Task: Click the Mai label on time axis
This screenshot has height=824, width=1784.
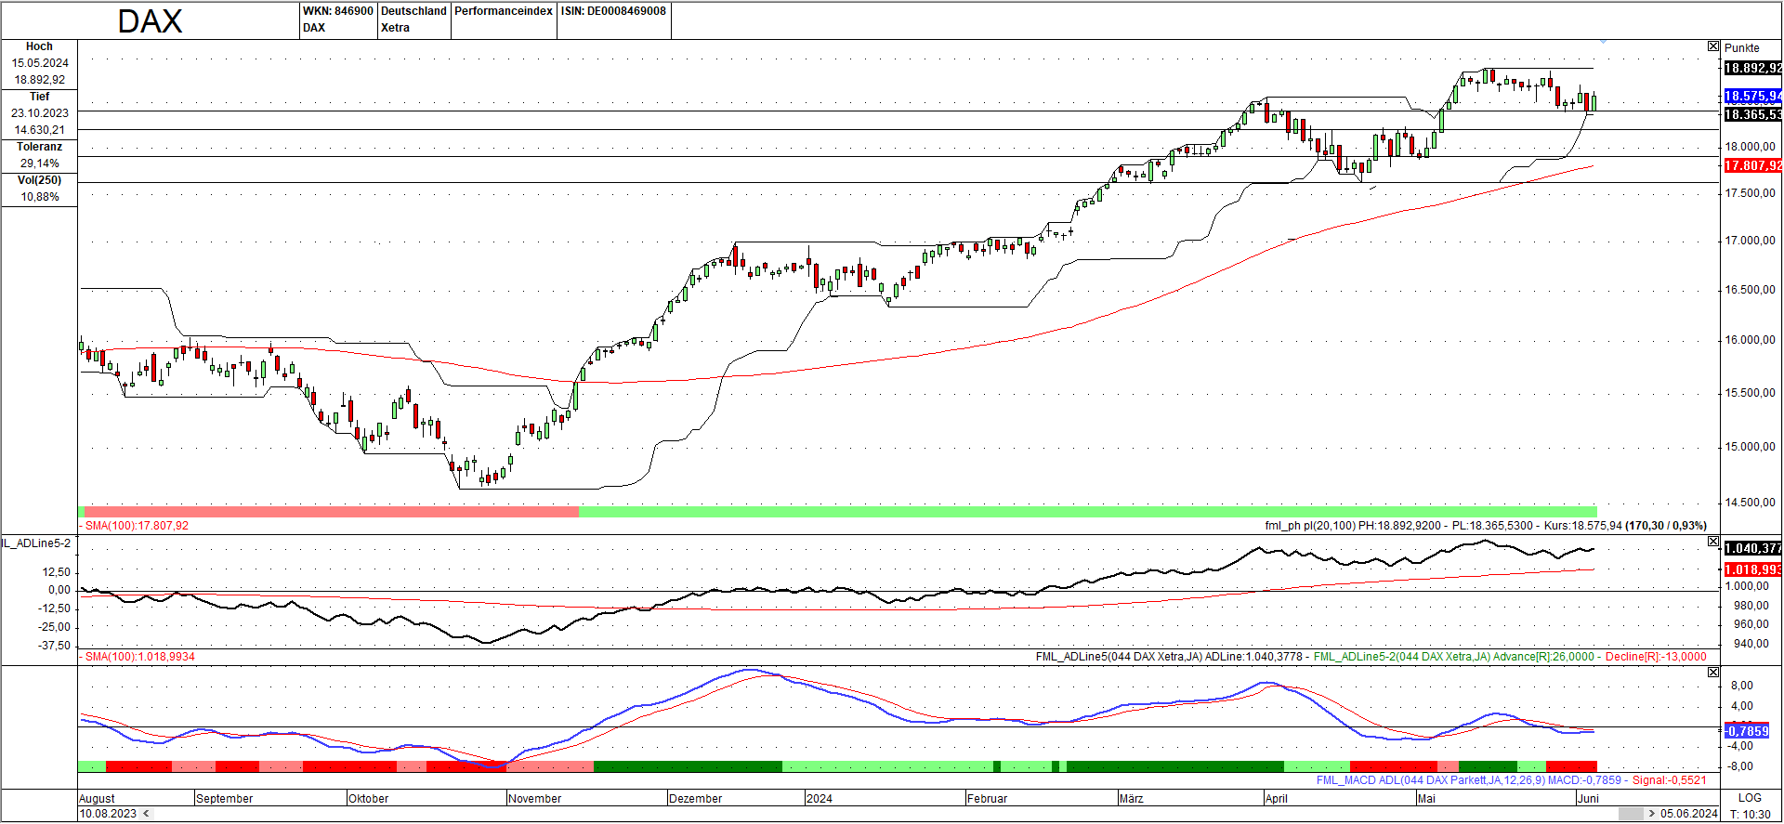Action: point(1426,799)
